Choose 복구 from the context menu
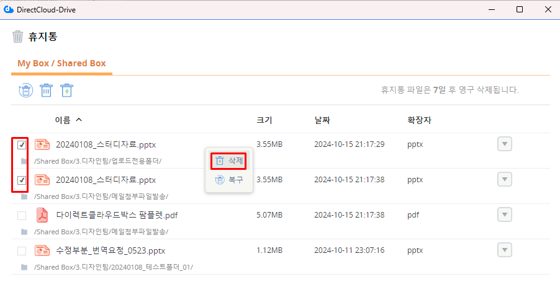 point(228,180)
